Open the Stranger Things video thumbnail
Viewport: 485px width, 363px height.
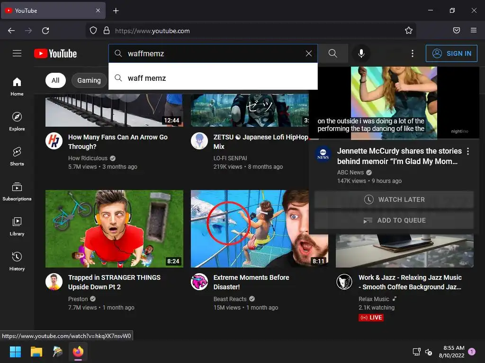pos(115,228)
